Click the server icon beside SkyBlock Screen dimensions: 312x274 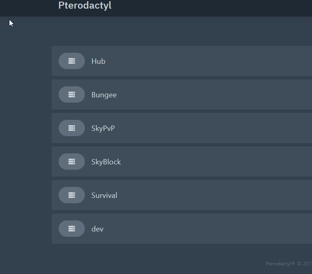[72, 162]
